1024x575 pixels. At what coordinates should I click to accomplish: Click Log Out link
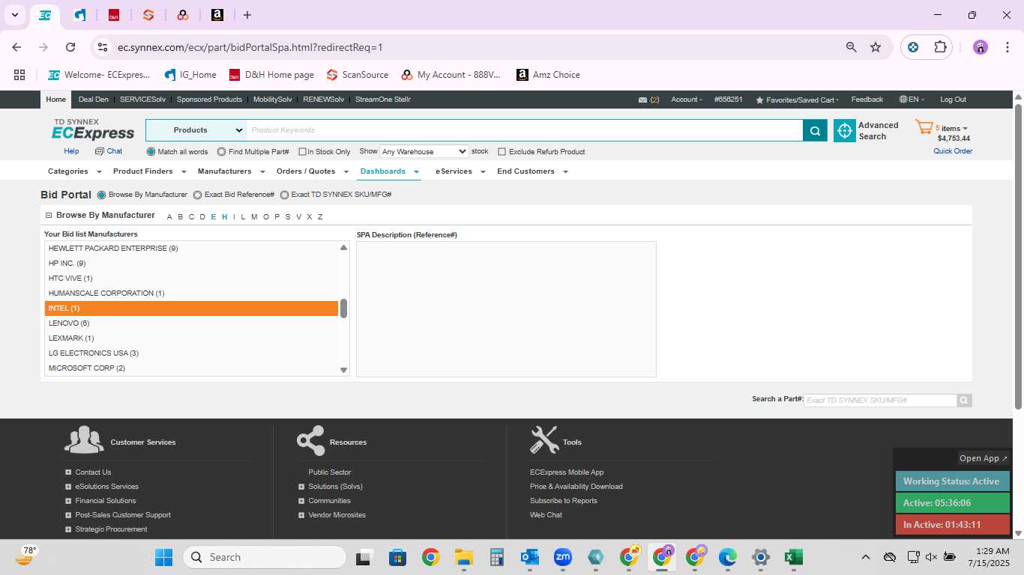coord(954,100)
